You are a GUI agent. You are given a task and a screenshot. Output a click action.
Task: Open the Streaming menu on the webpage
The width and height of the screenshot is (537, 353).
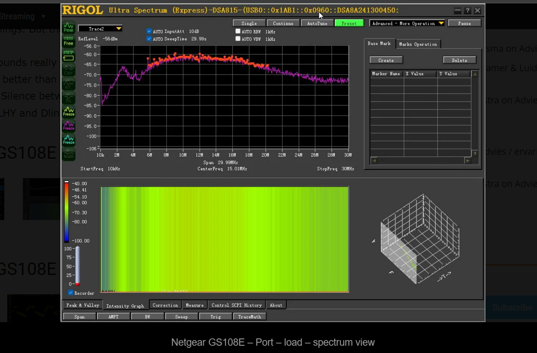23,16
